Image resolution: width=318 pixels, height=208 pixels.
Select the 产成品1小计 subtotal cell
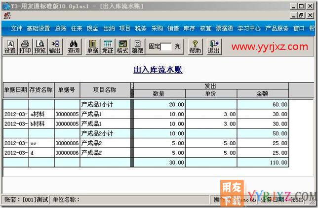click(105, 104)
